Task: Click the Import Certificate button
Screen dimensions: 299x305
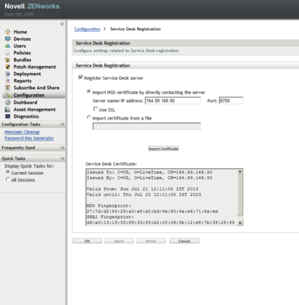Action: 163,149
